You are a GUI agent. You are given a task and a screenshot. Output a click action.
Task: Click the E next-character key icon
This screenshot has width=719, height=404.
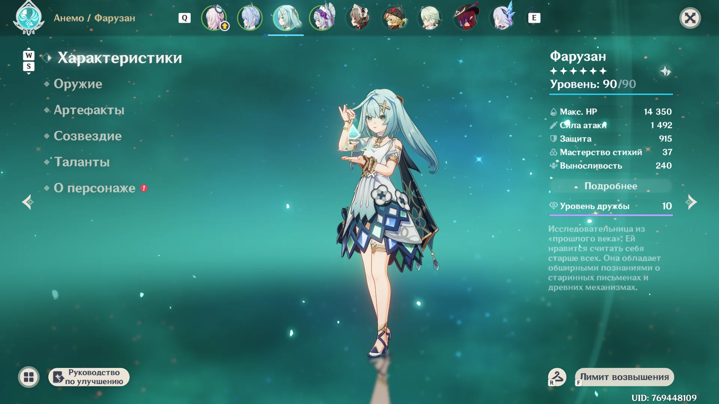click(x=534, y=18)
